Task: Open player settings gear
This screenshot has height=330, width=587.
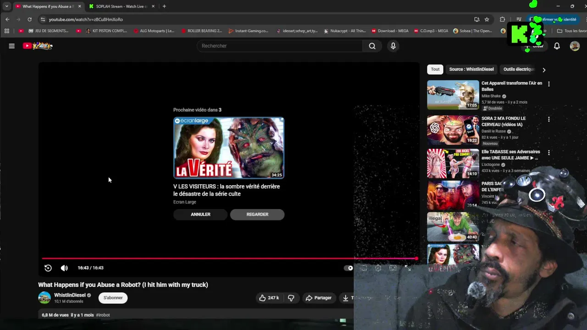Action: point(378,268)
